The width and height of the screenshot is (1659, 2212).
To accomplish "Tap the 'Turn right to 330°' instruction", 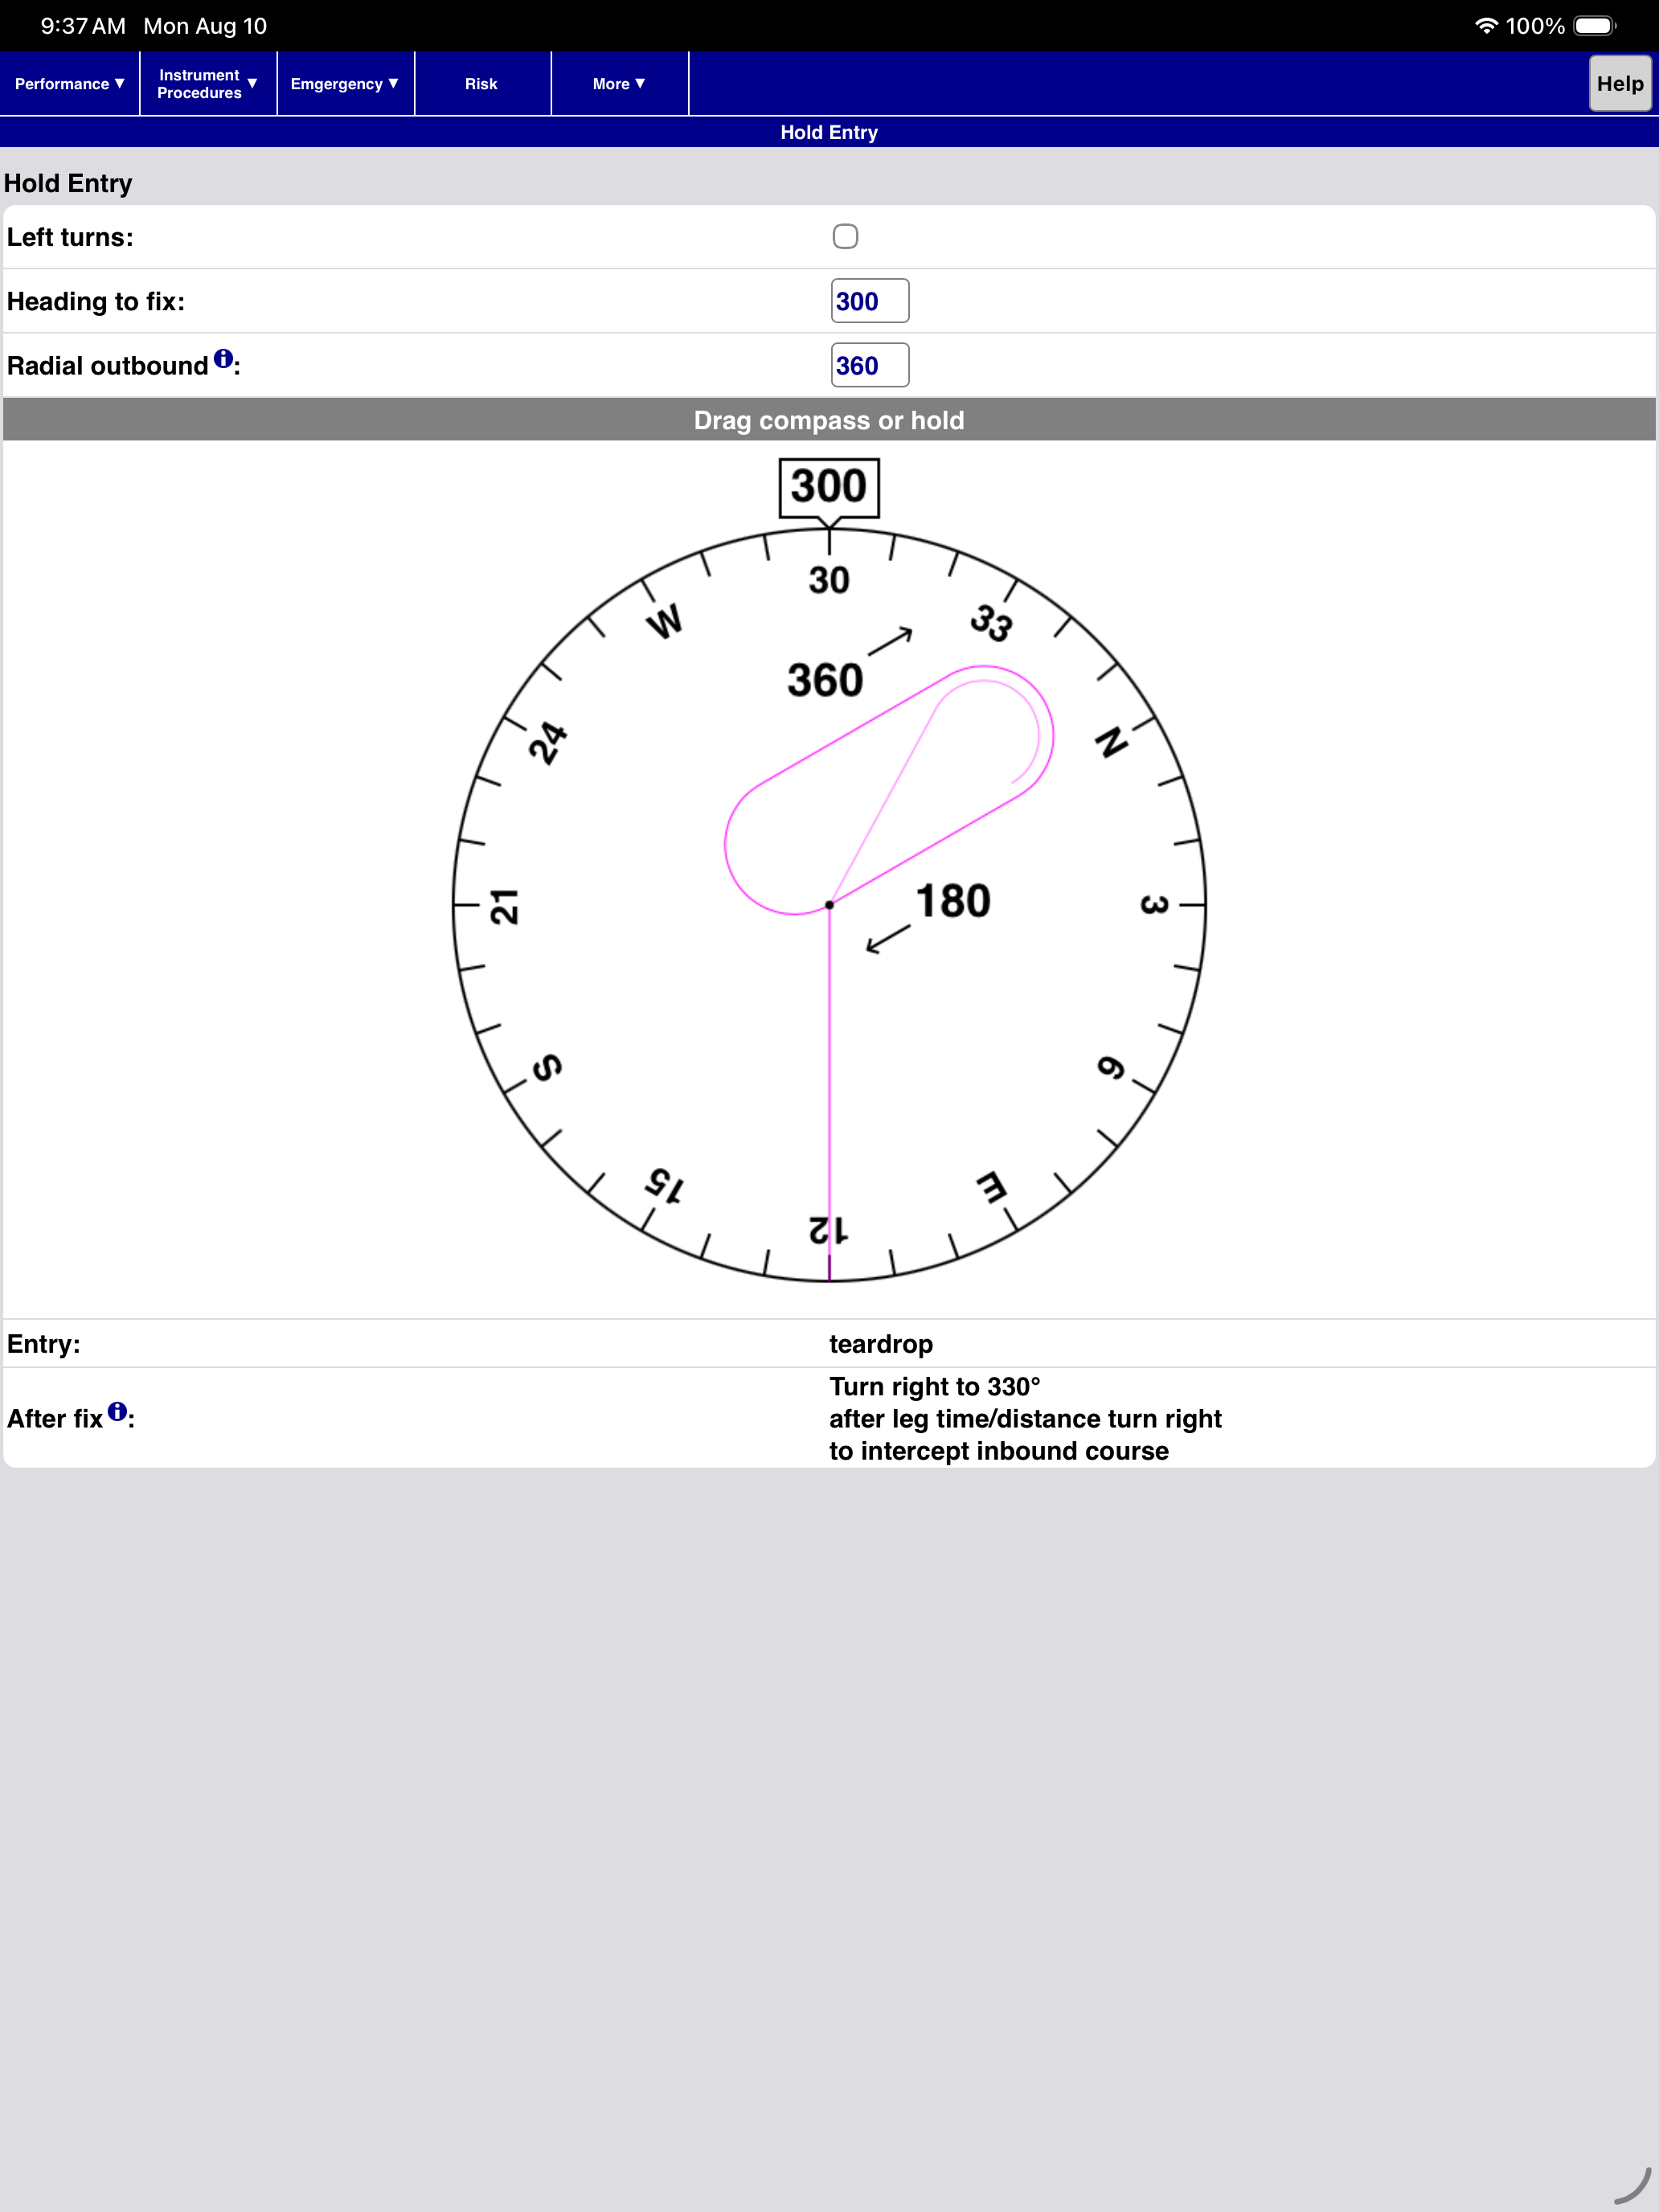I will [935, 1387].
